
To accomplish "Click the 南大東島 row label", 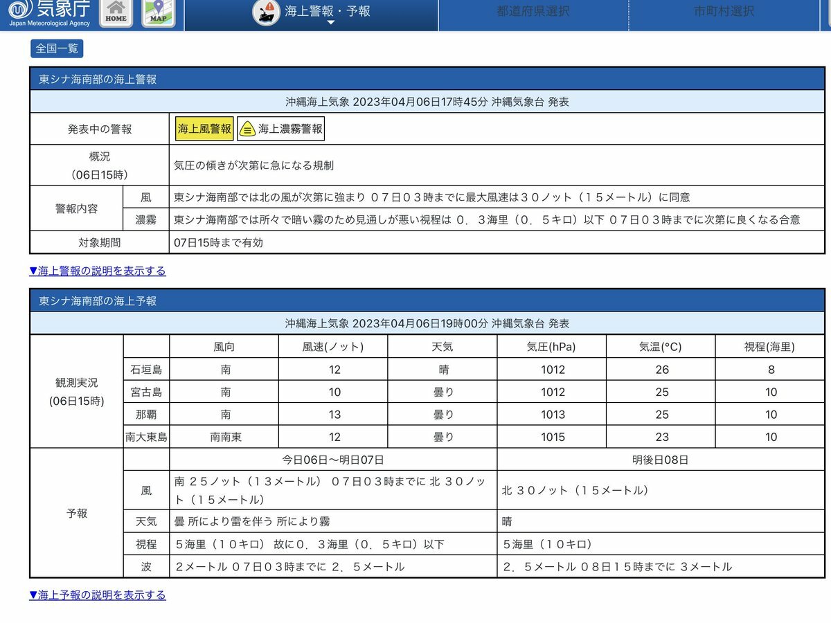I will point(146,437).
